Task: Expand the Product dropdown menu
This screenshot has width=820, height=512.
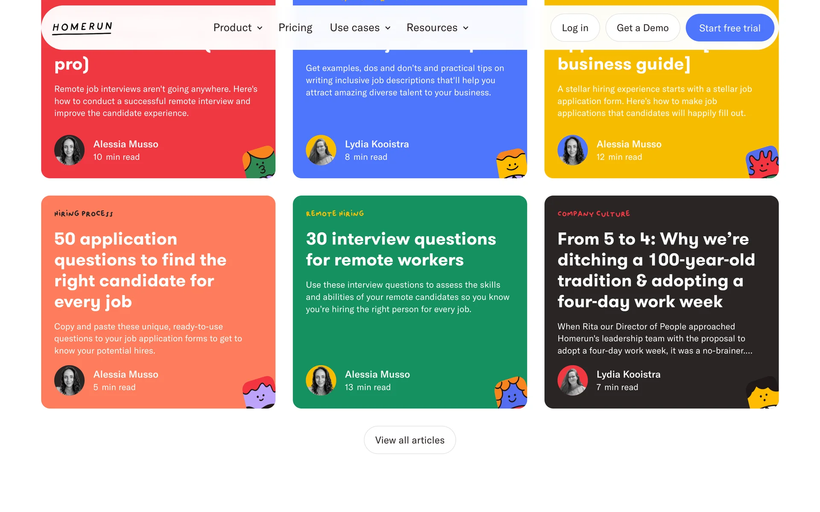Action: coord(237,28)
